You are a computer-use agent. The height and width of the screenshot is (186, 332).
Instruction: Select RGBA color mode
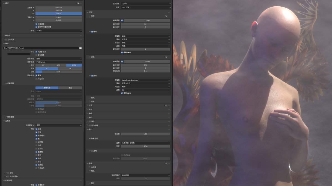(74, 65)
